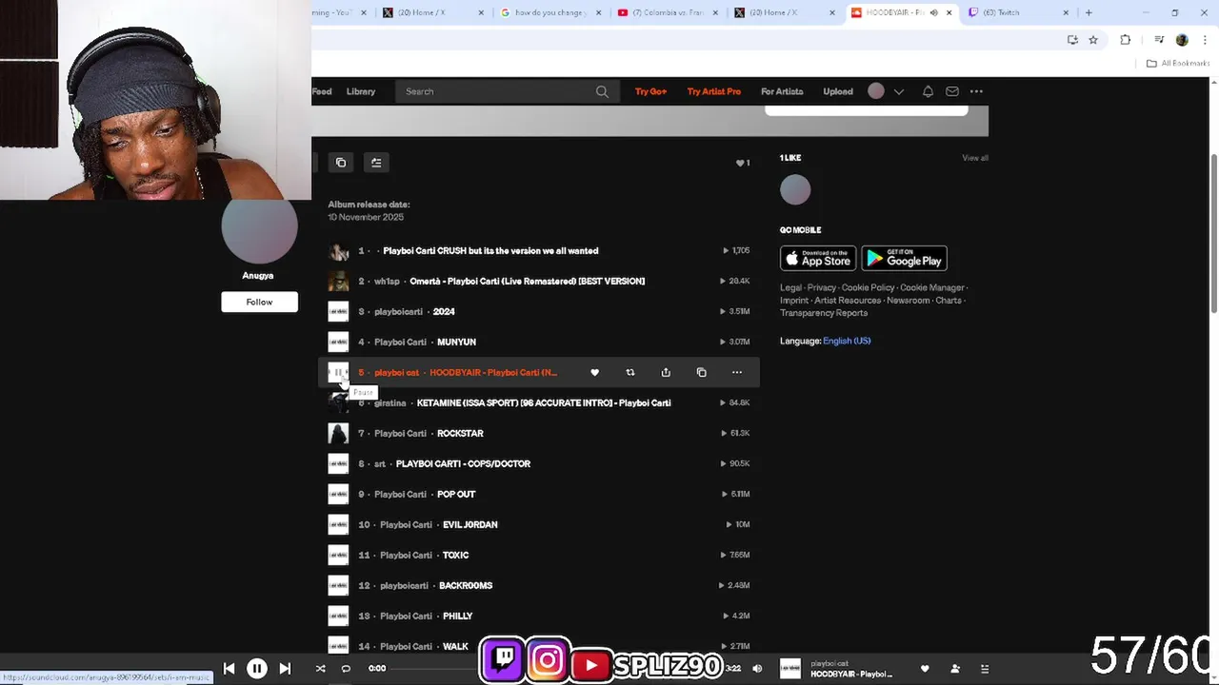Like the HOODBYAIR track with the heart icon in its row

[594, 372]
